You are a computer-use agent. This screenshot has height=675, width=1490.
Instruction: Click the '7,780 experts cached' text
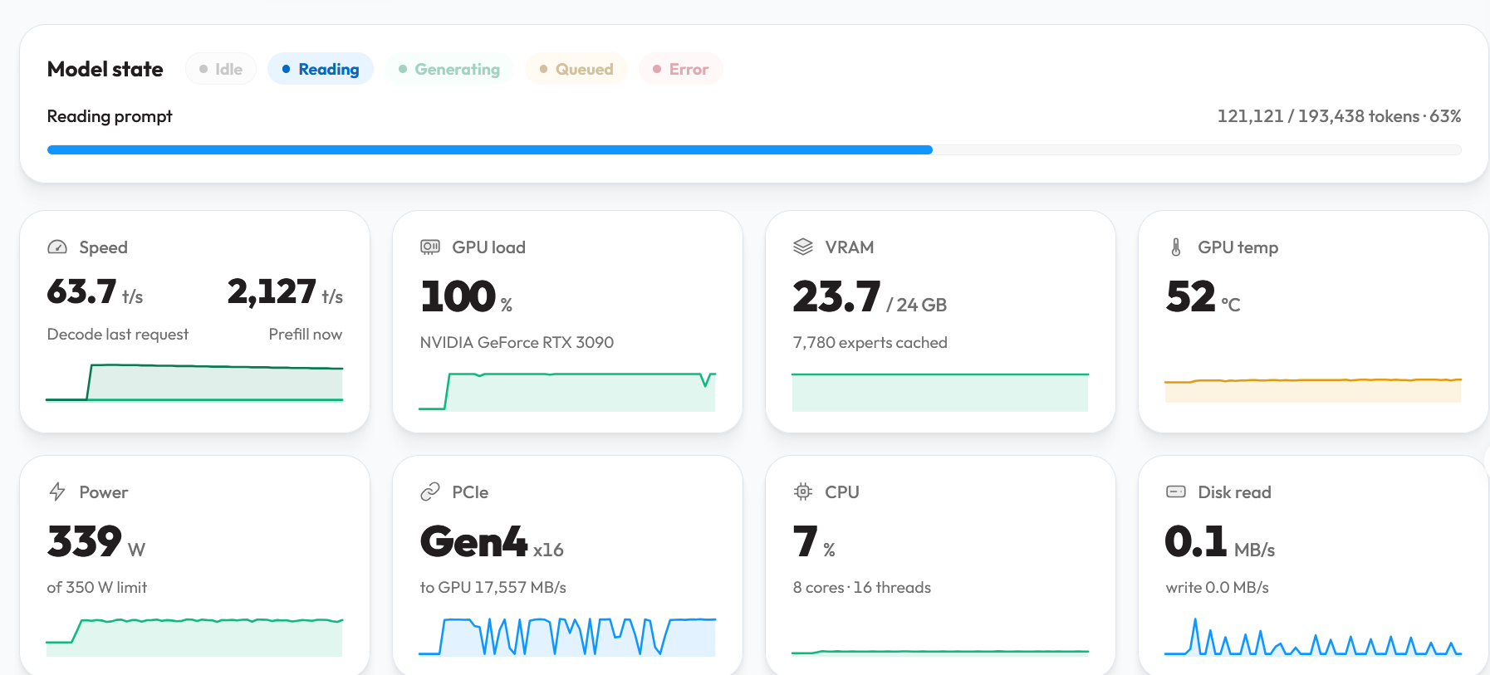[870, 342]
